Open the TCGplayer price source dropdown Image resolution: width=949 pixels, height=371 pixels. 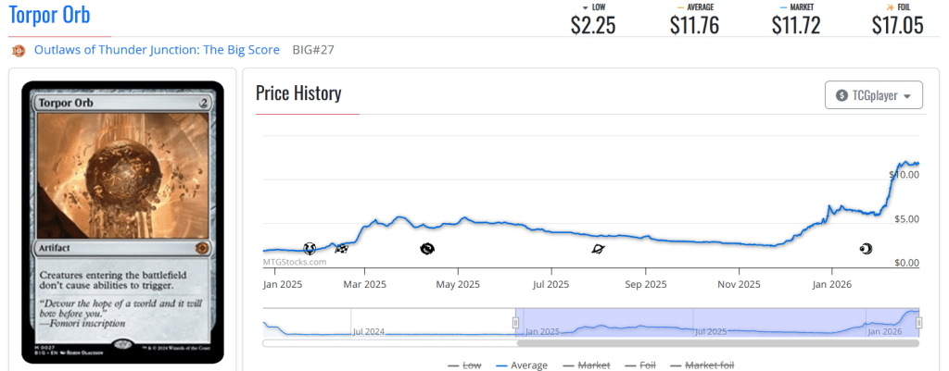[x=873, y=95]
